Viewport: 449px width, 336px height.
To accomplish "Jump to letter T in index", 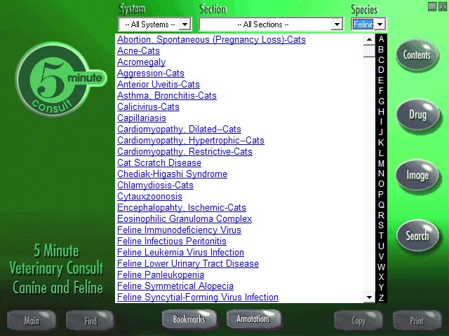I will pyautogui.click(x=381, y=236).
